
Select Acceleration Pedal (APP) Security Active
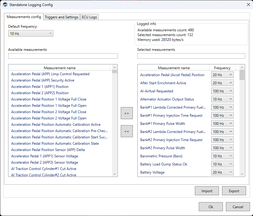pyautogui.click(x=43, y=80)
